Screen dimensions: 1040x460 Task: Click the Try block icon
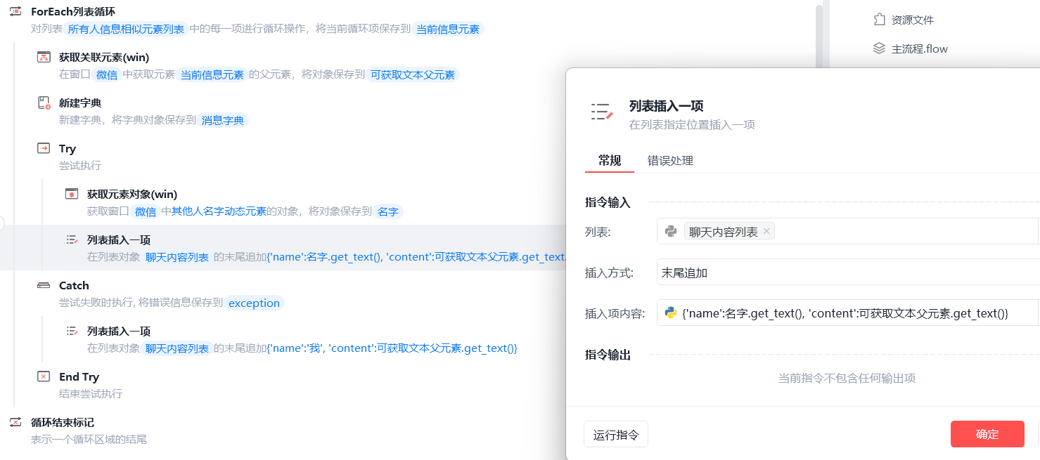[x=44, y=148]
